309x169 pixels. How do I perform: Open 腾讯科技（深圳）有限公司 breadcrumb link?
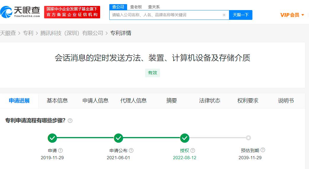[x=72, y=33]
